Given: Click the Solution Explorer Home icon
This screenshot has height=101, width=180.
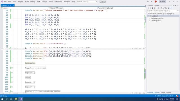Looking at the screenshot, I should pyautogui.click(x=152, y=8).
